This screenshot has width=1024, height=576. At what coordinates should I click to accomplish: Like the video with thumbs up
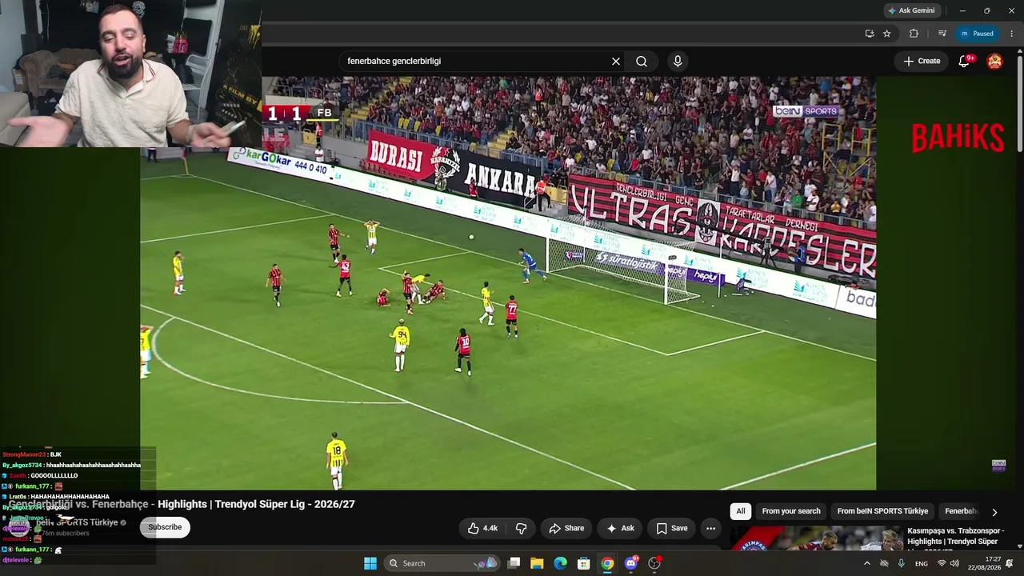(482, 528)
